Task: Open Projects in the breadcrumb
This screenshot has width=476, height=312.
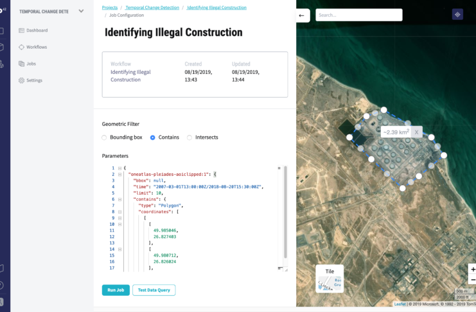Action: 110,7
